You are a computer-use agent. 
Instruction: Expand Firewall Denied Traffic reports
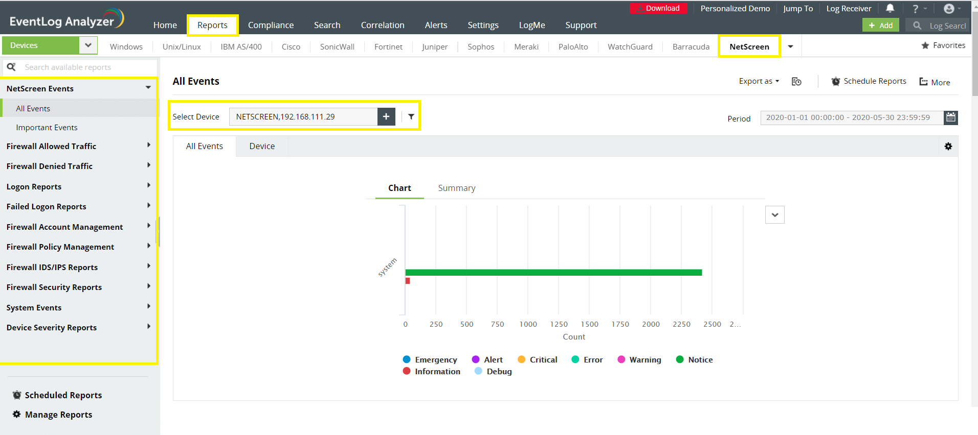pos(149,165)
